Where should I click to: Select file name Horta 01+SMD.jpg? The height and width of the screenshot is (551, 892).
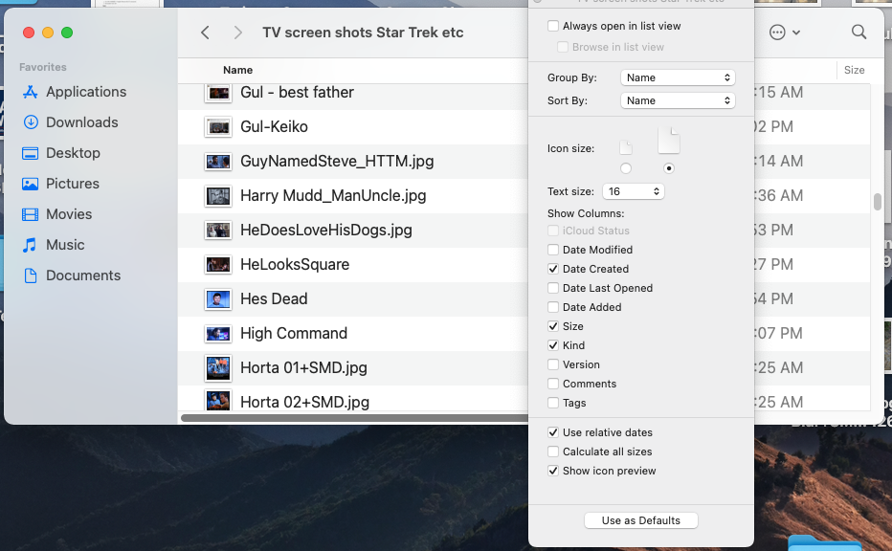[303, 368]
